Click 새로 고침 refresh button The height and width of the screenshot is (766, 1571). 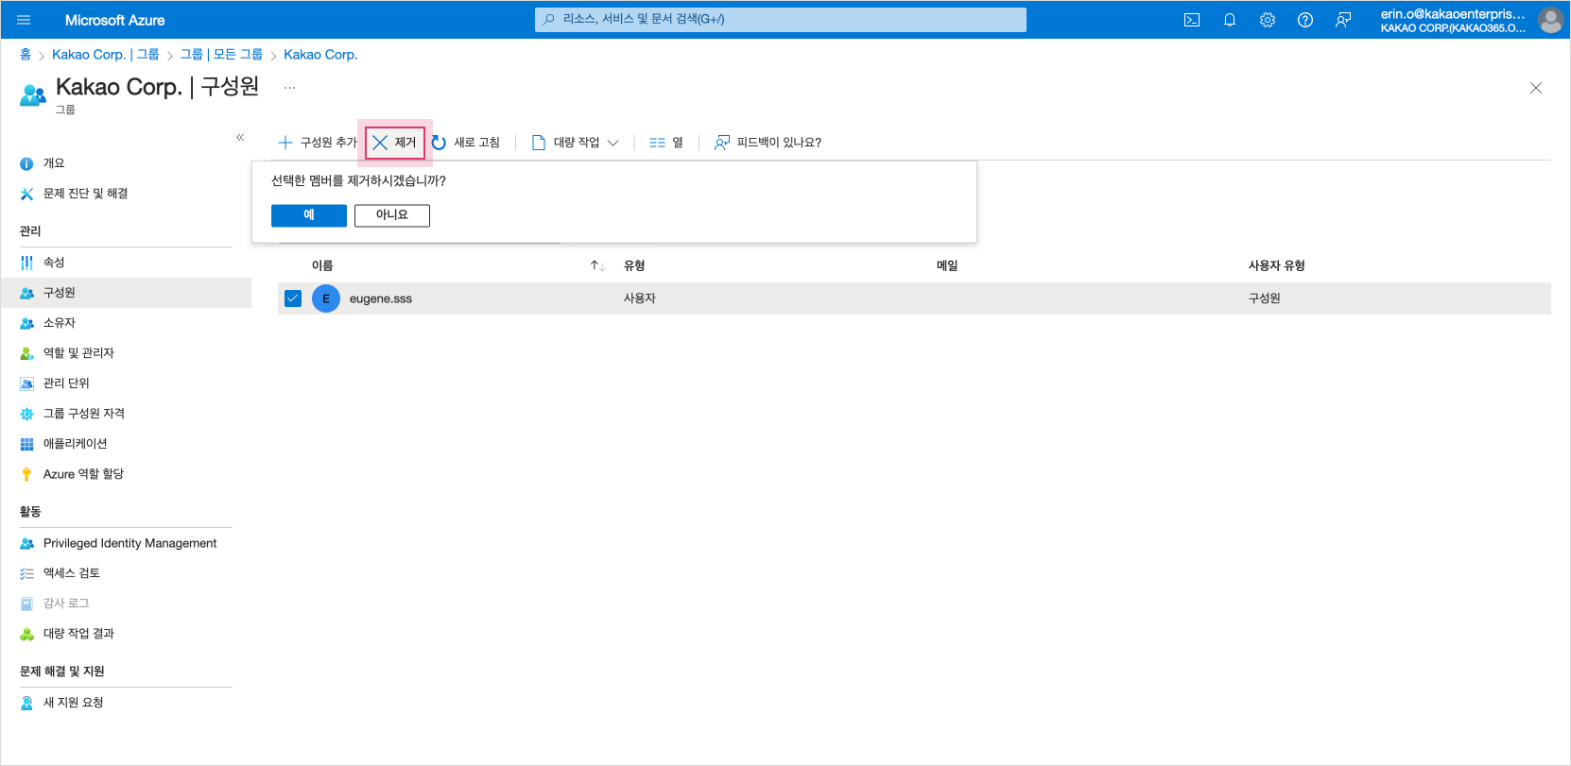[x=465, y=143]
